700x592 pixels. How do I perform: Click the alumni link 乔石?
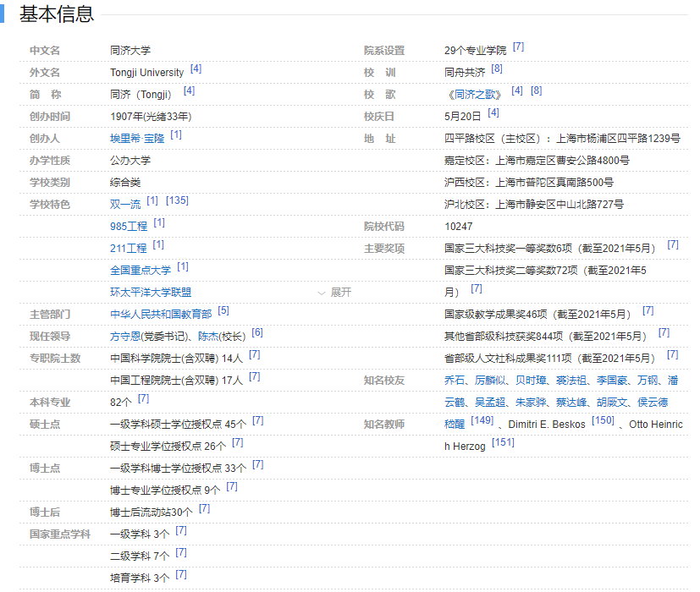coord(455,380)
